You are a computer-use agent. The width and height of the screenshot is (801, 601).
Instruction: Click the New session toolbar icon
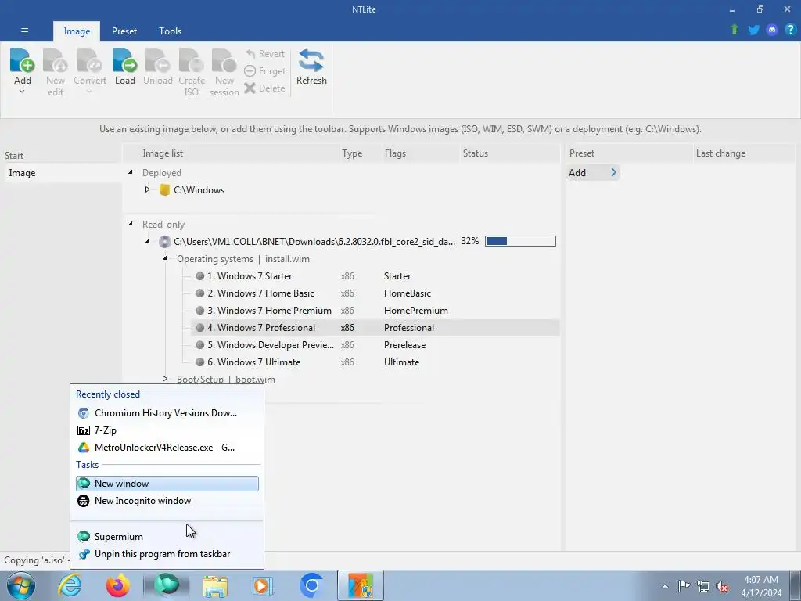coord(224,60)
